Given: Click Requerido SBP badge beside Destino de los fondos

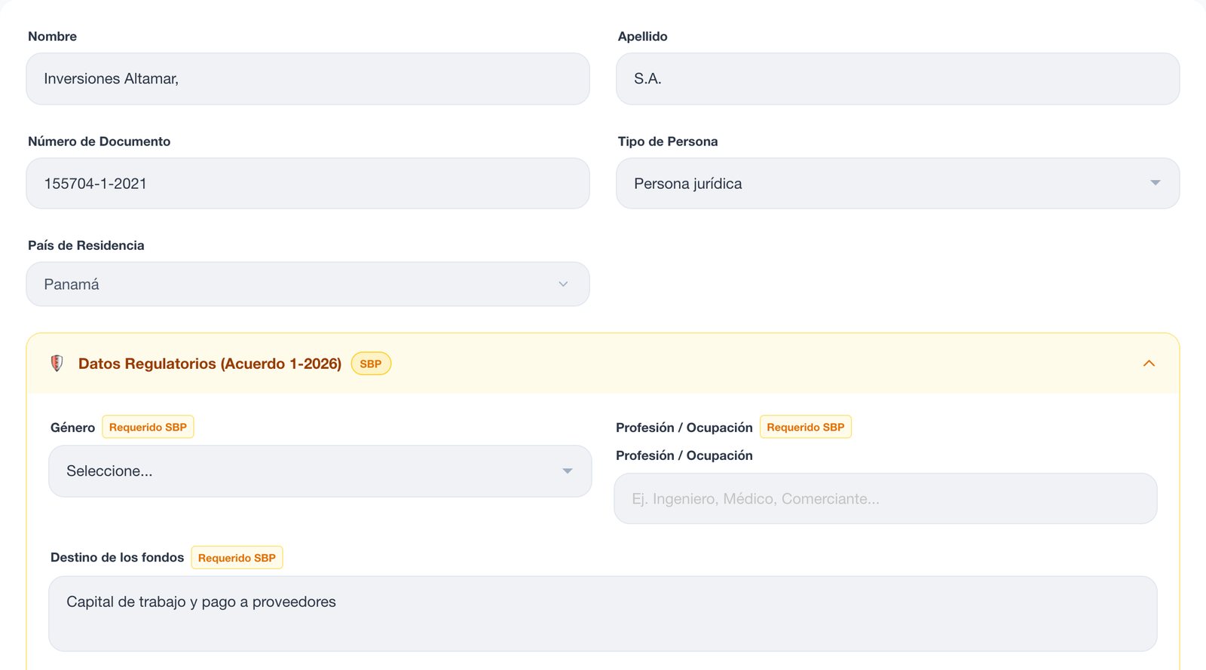Looking at the screenshot, I should [x=237, y=558].
